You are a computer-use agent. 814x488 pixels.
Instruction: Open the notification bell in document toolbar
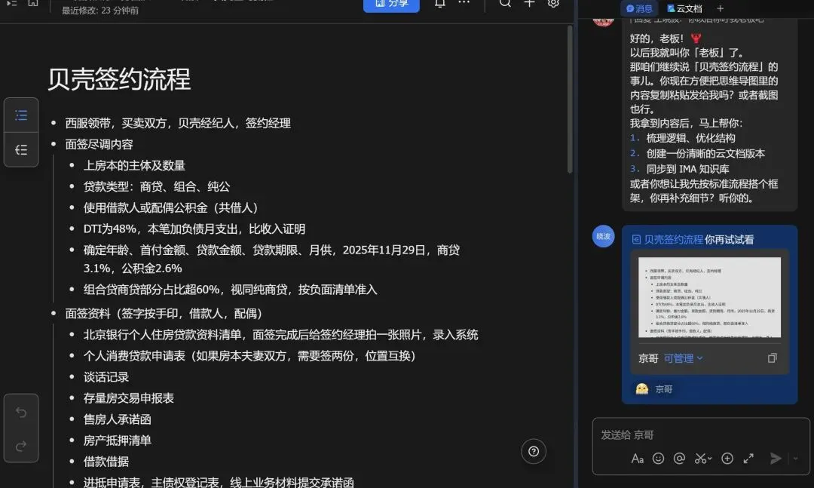click(439, 4)
